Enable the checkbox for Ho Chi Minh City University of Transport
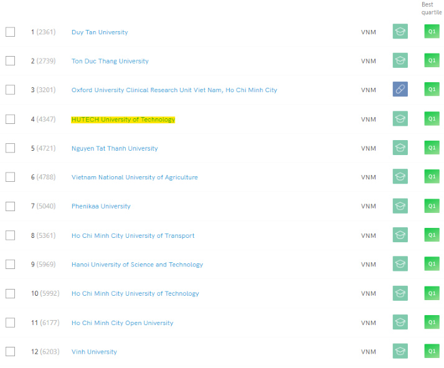 coord(10,235)
